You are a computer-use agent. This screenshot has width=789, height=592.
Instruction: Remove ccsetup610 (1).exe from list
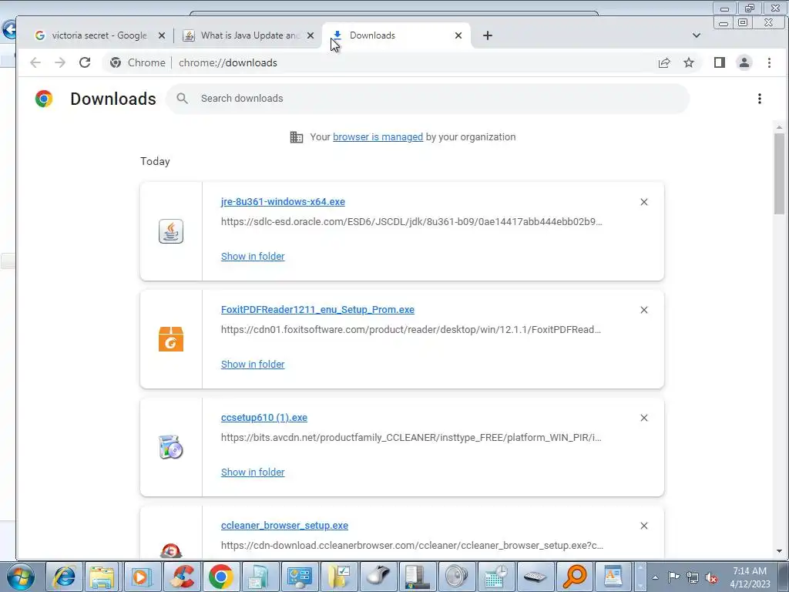(643, 418)
